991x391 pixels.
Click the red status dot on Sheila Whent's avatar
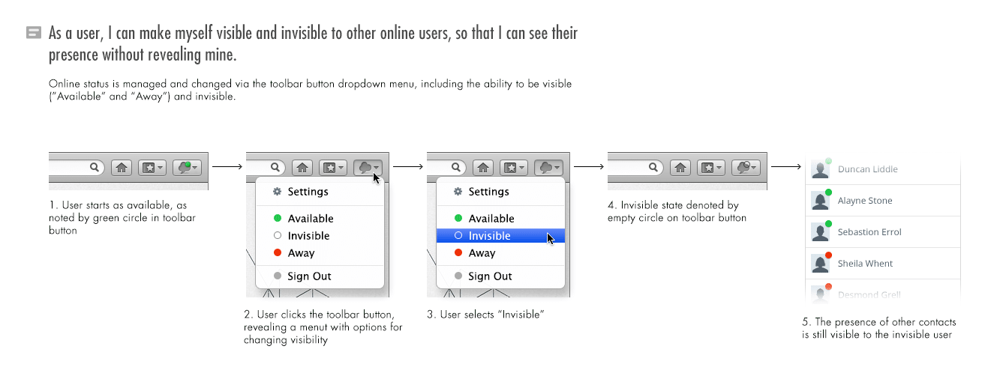tap(828, 255)
